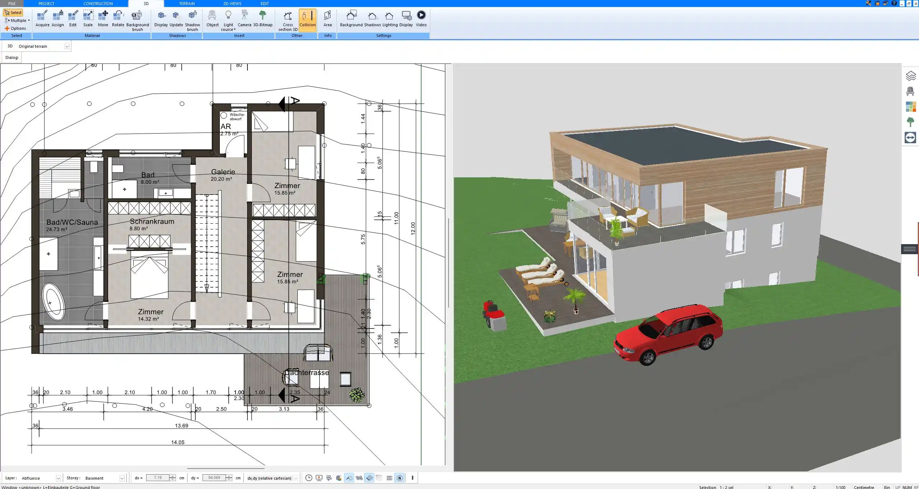Toggle north arrow N button
Viewport: 919px width, 489px height.
[399, 478]
